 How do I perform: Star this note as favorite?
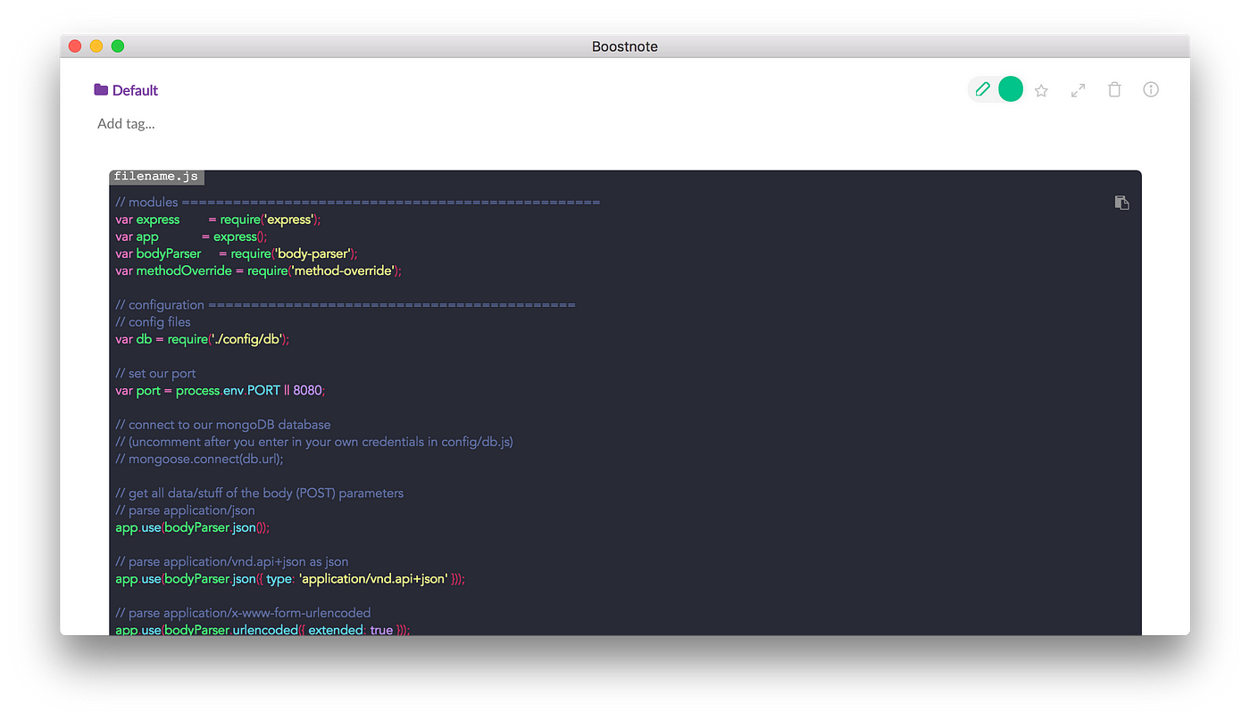(x=1041, y=90)
